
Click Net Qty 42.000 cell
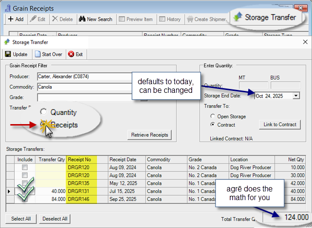click(x=295, y=183)
